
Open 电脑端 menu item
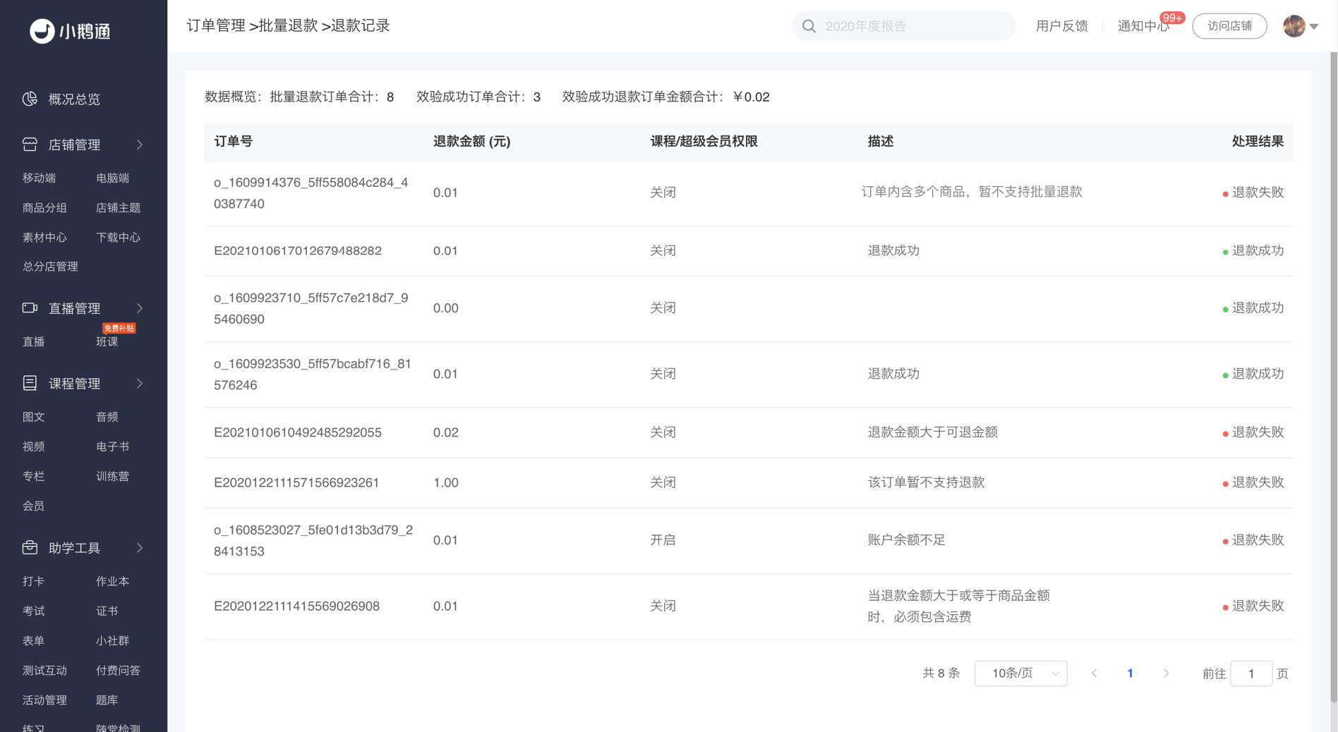[112, 178]
